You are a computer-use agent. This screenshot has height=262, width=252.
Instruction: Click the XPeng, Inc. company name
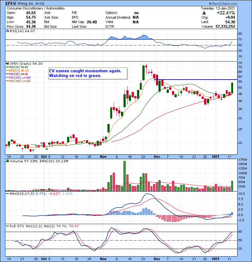pos(25,3)
